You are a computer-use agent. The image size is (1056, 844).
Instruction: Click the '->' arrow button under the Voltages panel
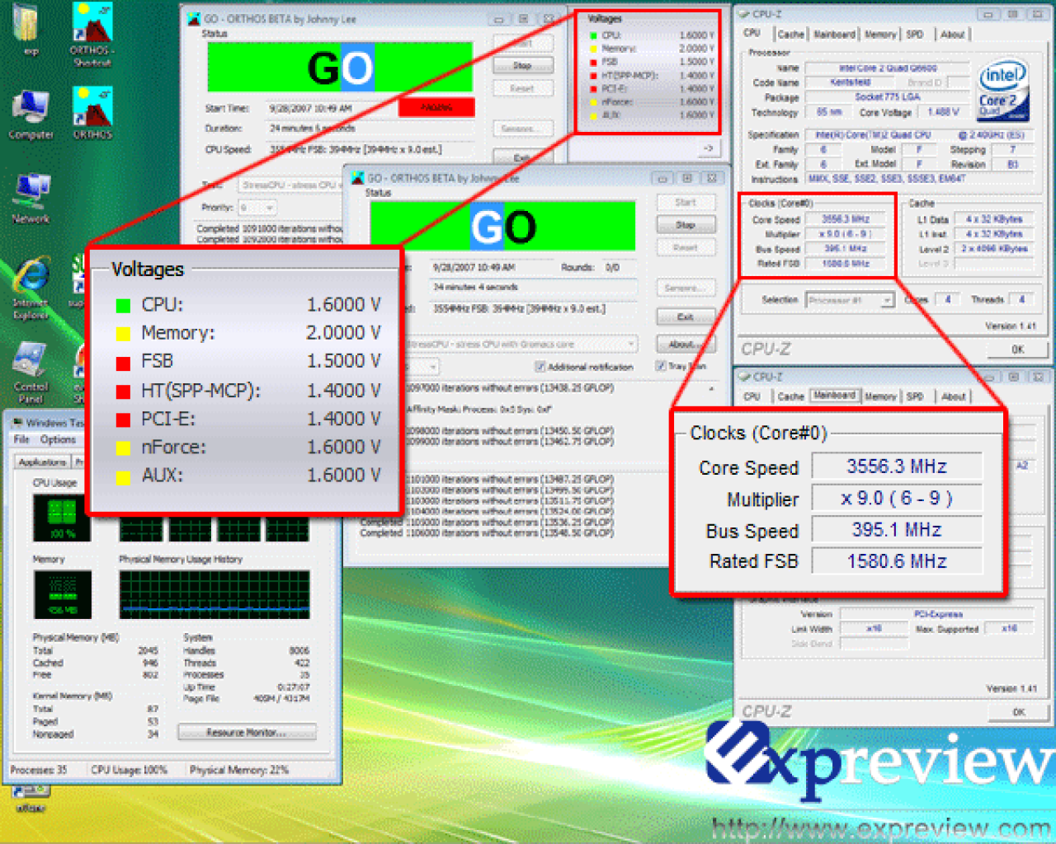708,148
